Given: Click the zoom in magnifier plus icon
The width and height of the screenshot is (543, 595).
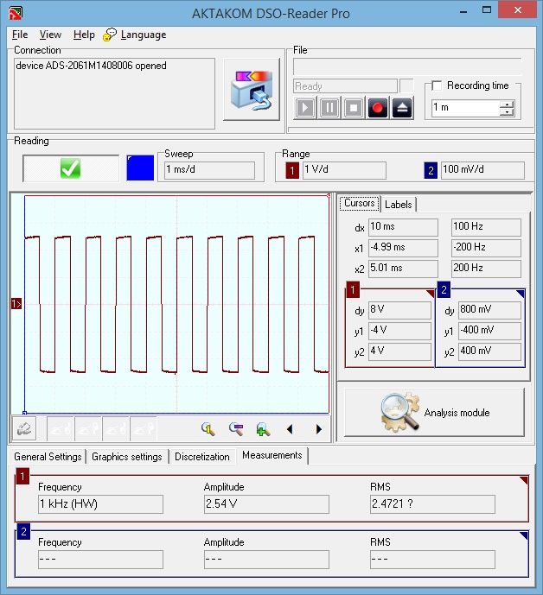Looking at the screenshot, I should (263, 429).
